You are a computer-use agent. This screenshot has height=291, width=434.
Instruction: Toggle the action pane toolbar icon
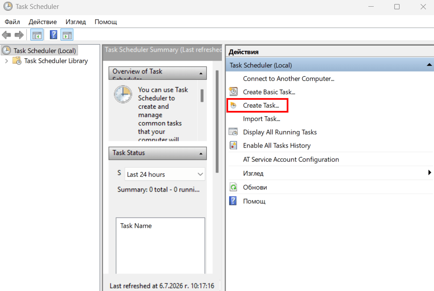[67, 35]
